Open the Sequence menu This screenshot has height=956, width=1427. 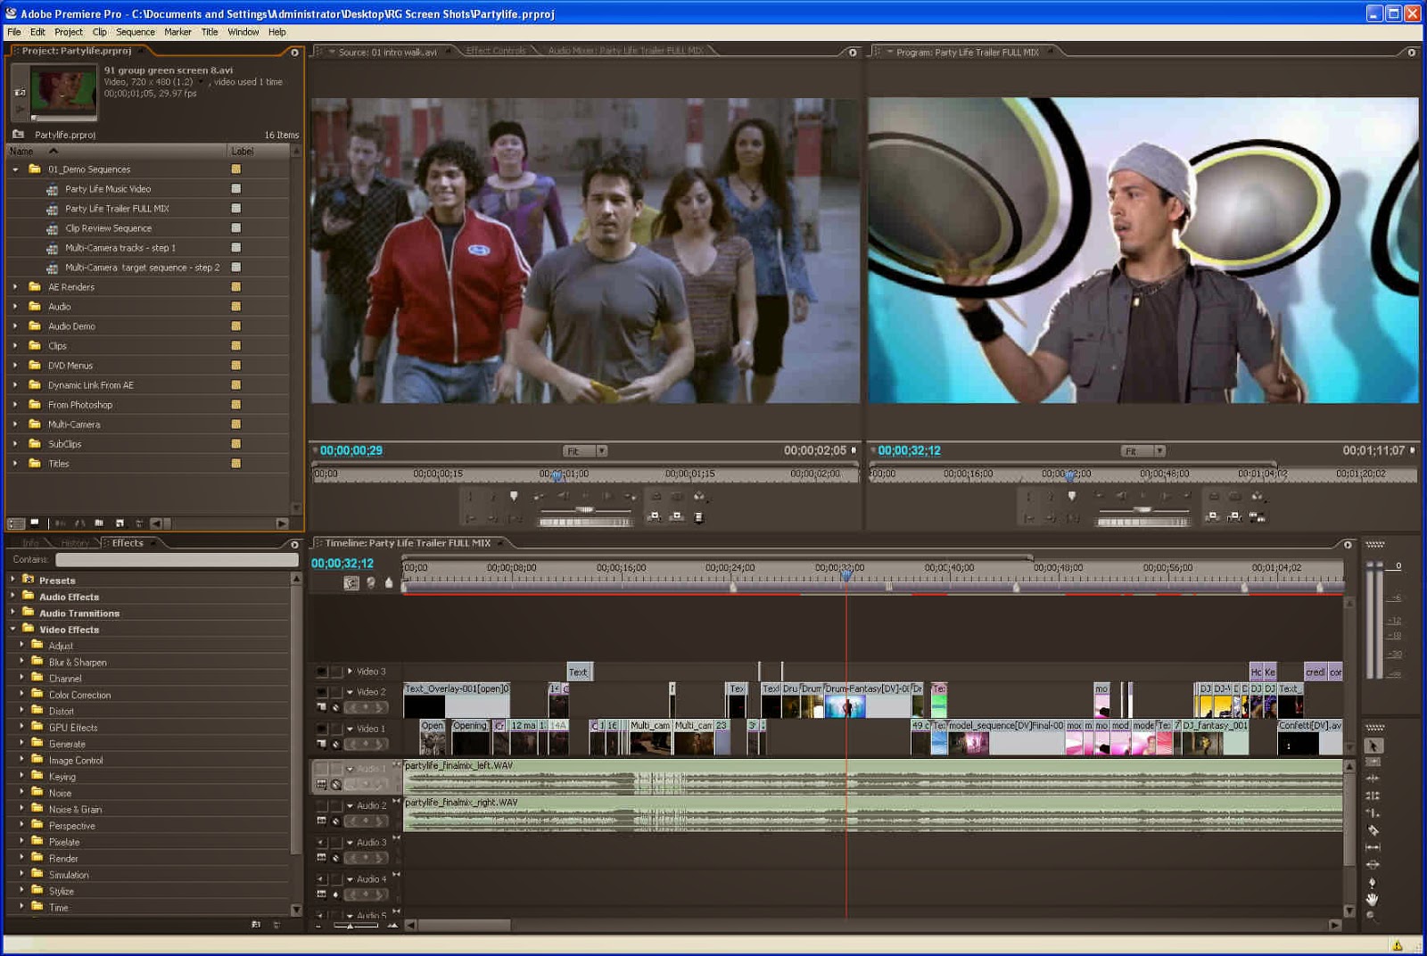(136, 32)
